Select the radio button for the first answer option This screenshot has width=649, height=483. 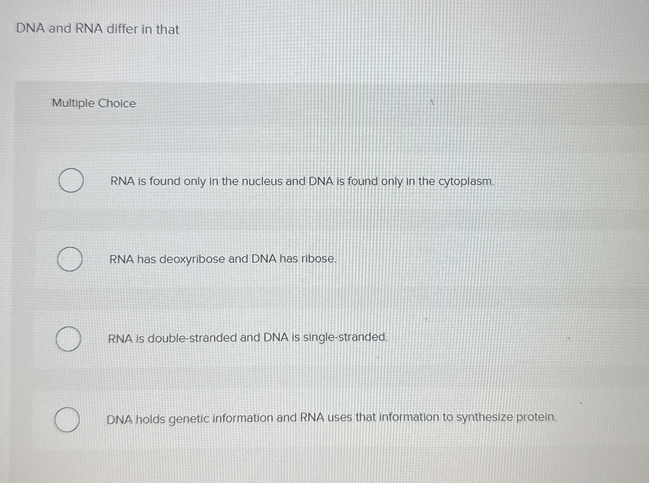(71, 181)
